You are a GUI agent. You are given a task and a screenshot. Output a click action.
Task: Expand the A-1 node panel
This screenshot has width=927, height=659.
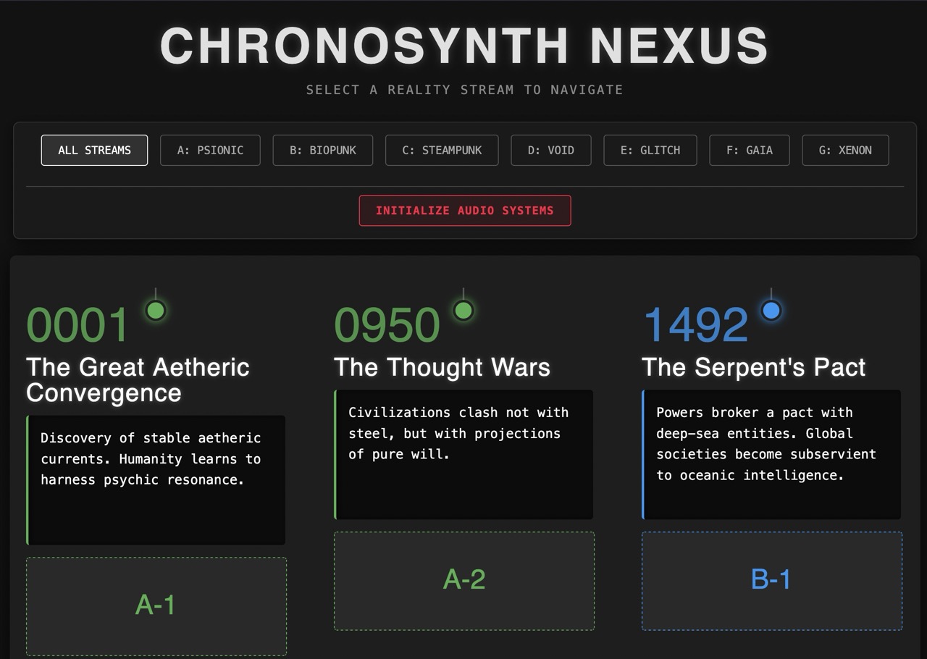[x=156, y=606]
